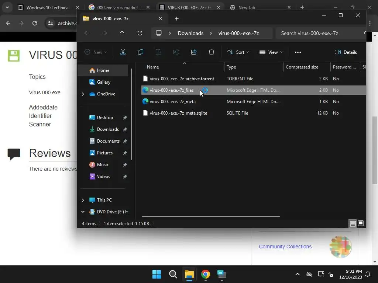Open the View dropdown menu

click(x=271, y=52)
